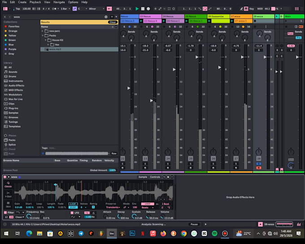Launch the 27-woza 1 clip

[232, 21]
